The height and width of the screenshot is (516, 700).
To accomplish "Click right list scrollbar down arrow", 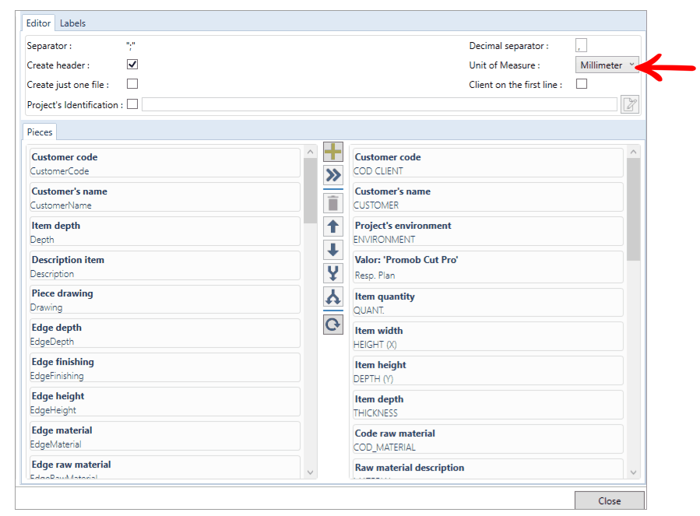I will [x=634, y=472].
